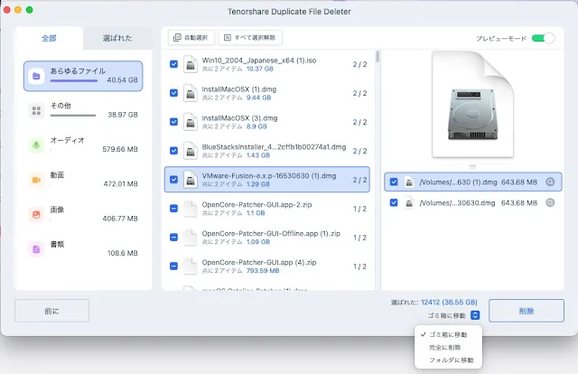578x374 pixels.
Task: Select the 動画 472.01 MB category
Action: [83, 180]
